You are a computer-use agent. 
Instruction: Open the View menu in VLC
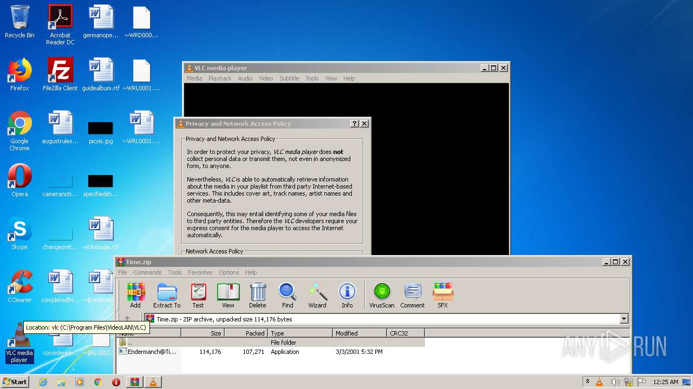331,78
